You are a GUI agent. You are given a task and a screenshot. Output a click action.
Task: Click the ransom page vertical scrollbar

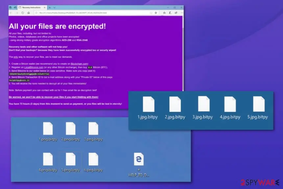183,53
